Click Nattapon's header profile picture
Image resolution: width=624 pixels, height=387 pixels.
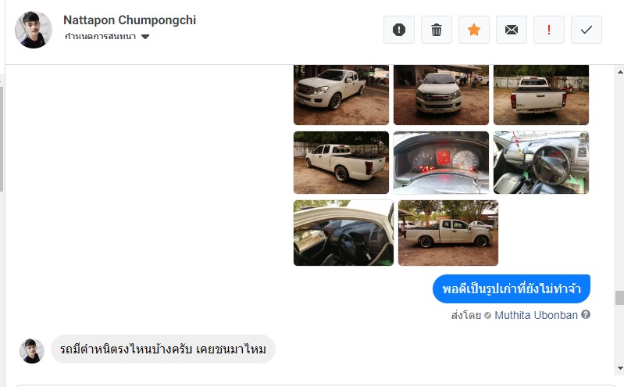point(34,30)
